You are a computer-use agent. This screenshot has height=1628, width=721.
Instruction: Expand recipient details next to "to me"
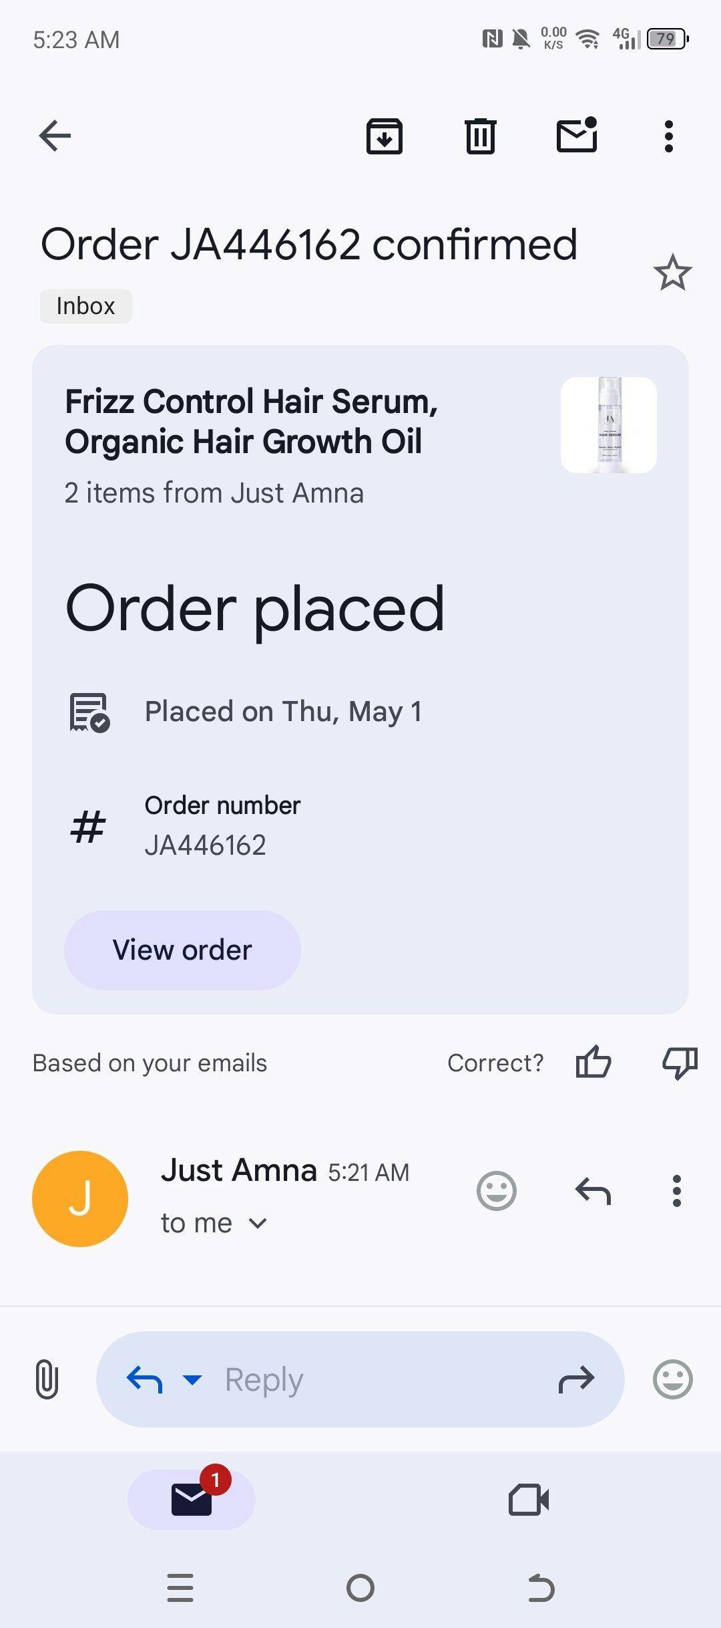(258, 1223)
